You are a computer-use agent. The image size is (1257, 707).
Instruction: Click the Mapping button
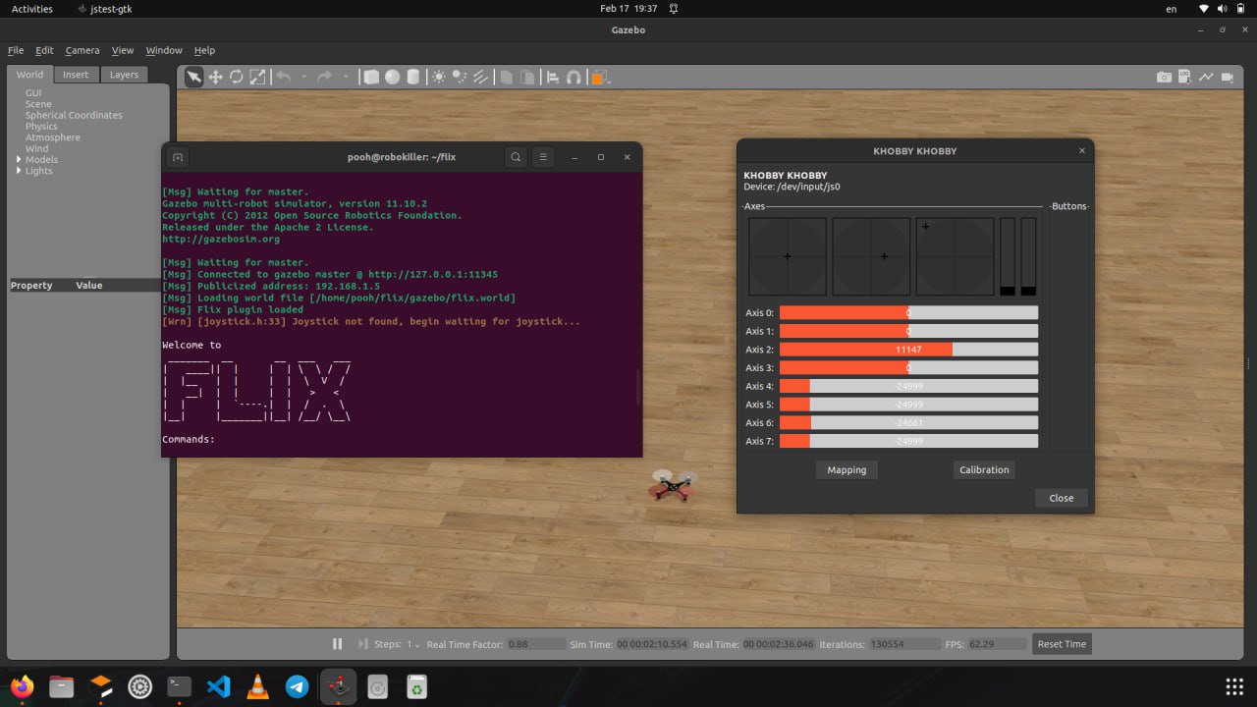(847, 470)
